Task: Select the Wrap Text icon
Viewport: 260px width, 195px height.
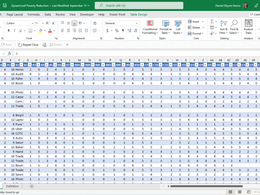Action: (95, 23)
